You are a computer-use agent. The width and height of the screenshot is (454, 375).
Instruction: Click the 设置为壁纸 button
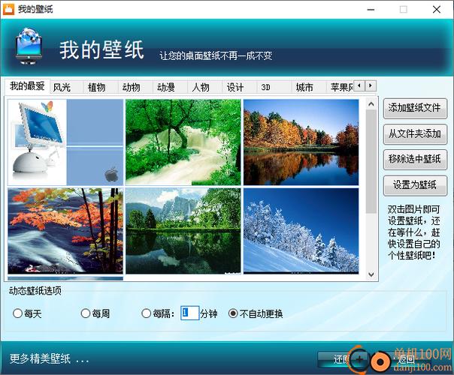[415, 185]
